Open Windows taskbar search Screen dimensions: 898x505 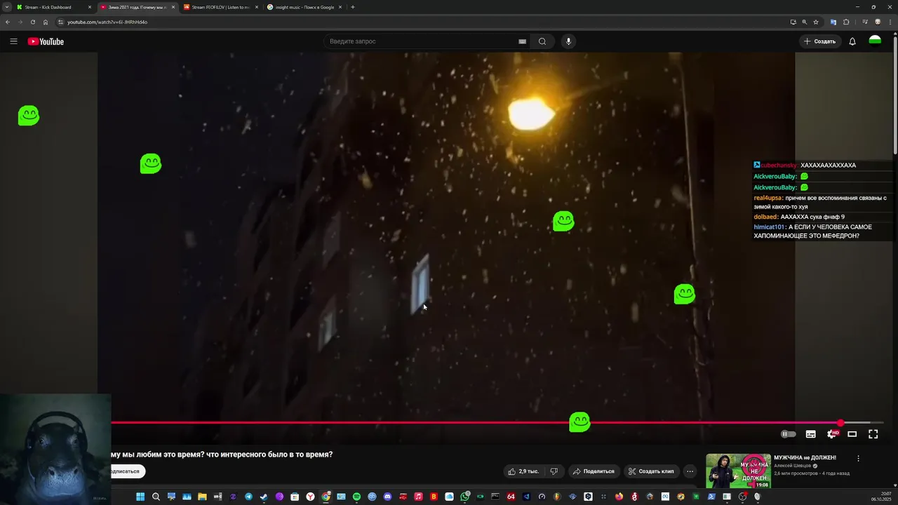pyautogui.click(x=156, y=497)
